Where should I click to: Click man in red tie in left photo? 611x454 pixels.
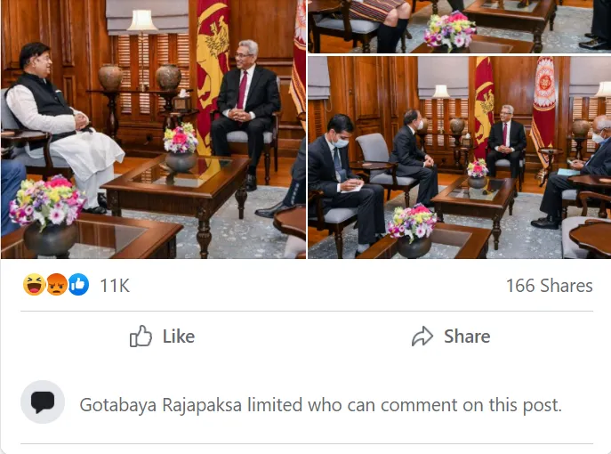[x=245, y=113]
